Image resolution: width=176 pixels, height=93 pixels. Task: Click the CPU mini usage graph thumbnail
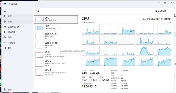pos(39,20)
